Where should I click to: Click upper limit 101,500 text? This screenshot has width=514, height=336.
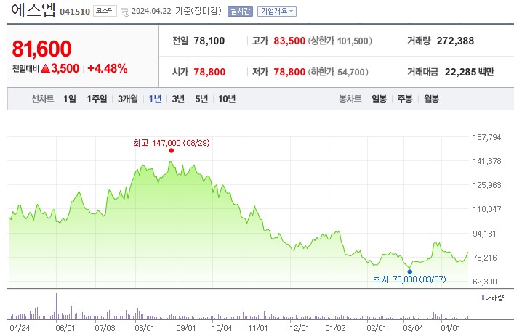click(340, 41)
